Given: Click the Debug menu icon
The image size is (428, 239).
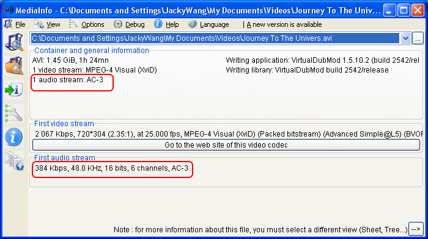Looking at the screenshot, I should pyautogui.click(x=118, y=24).
